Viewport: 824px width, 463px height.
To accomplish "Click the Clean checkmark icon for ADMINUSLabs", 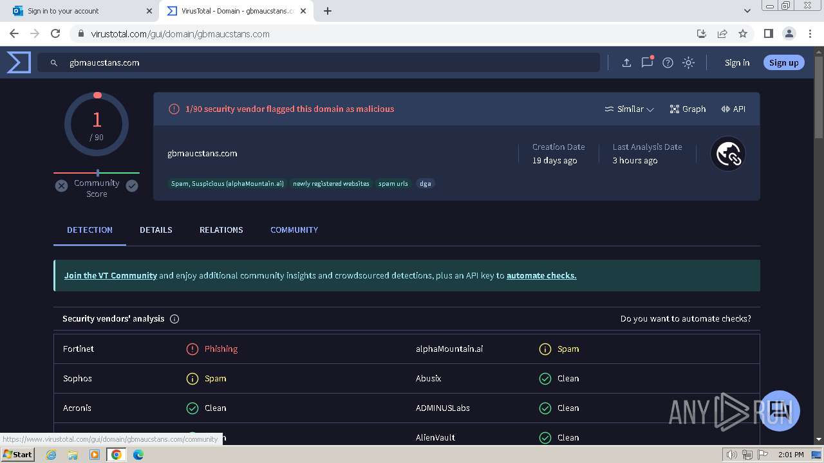I will click(545, 408).
